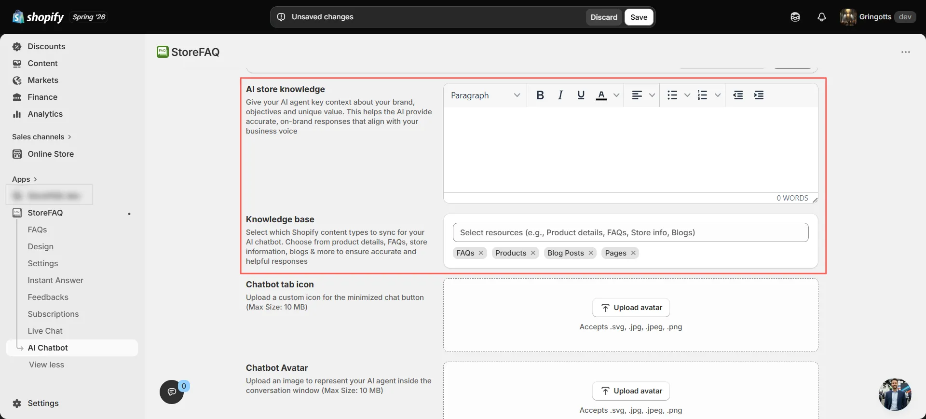
Task: Upload avatar for Chatbot Avatar
Action: 631,391
